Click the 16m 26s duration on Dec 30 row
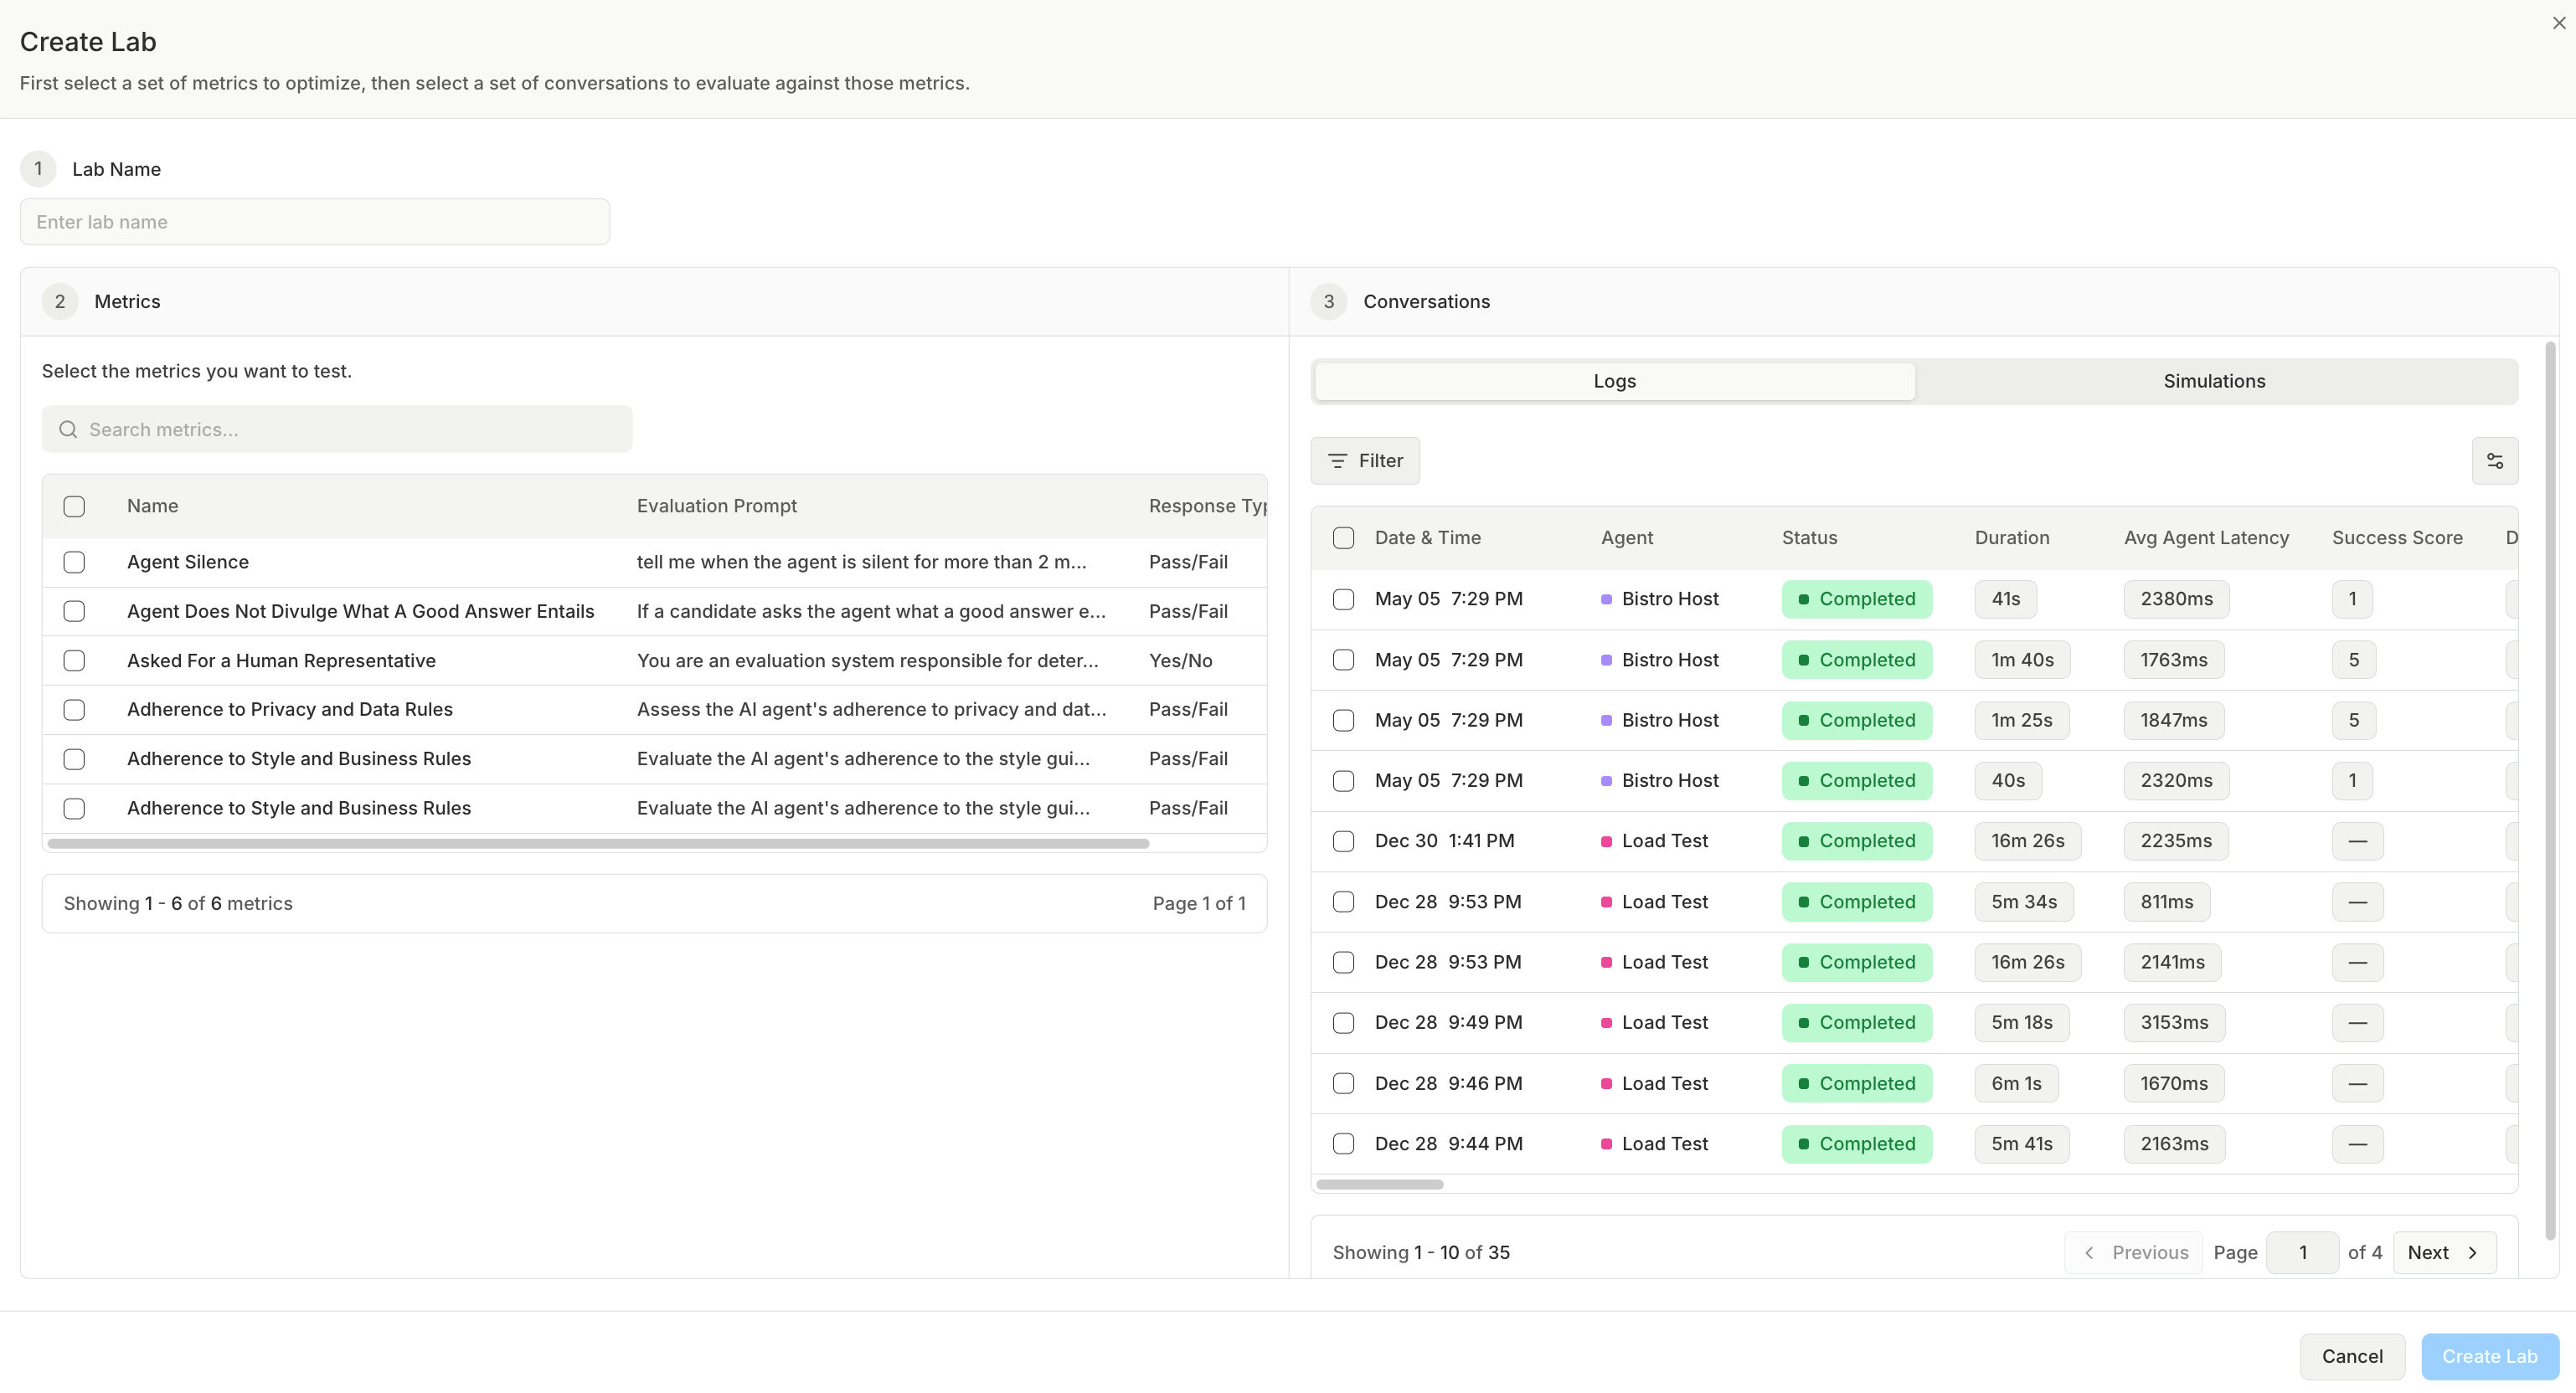This screenshot has height=1393, width=2576. [x=2027, y=841]
